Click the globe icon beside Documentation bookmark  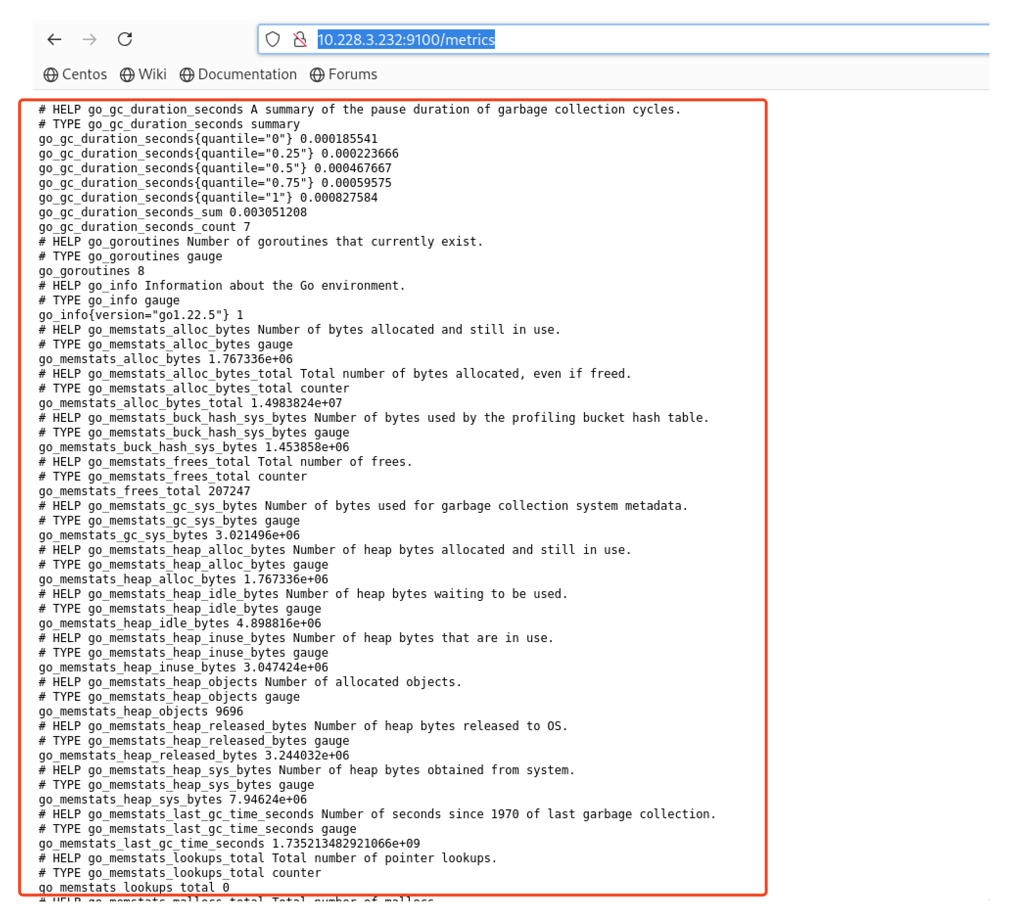(x=187, y=75)
